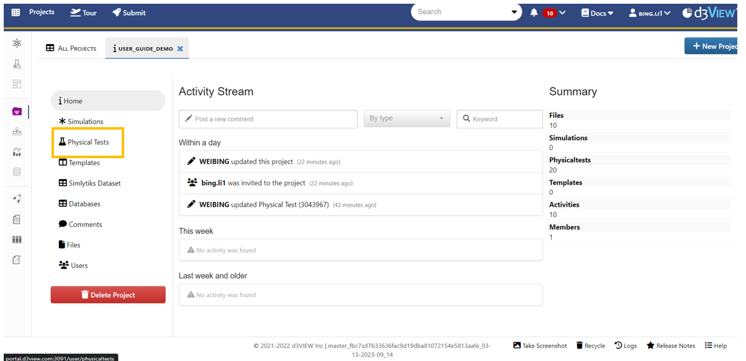The image size is (746, 361).
Task: Open the atom icon in left sidebar
Action: [17, 43]
